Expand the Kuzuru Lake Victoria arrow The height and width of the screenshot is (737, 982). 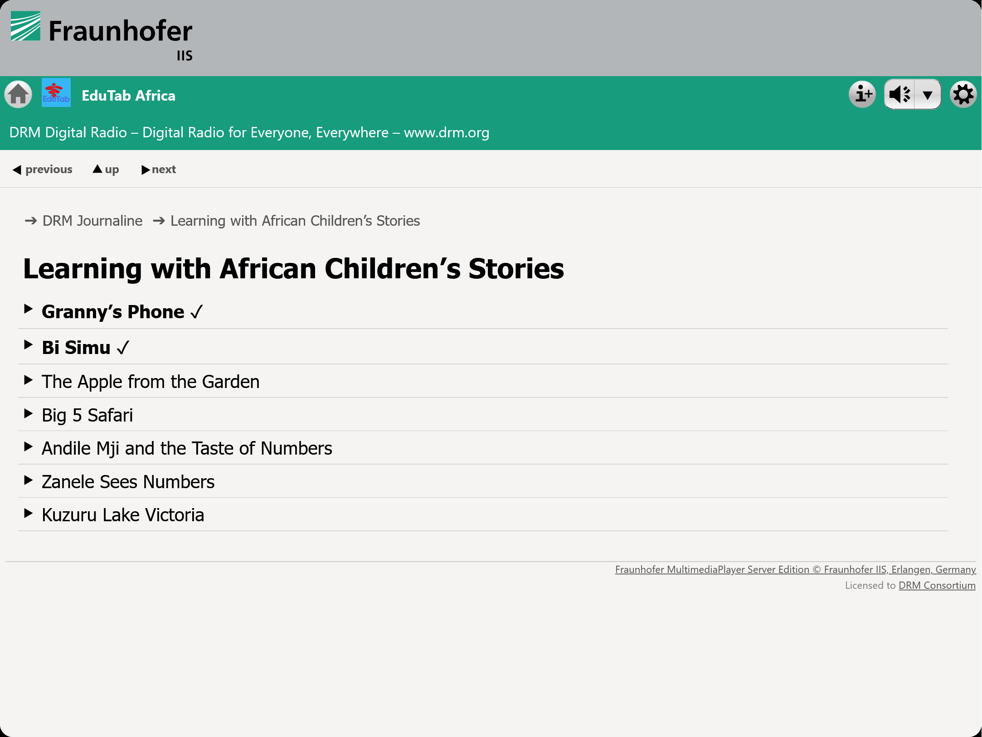(x=29, y=513)
